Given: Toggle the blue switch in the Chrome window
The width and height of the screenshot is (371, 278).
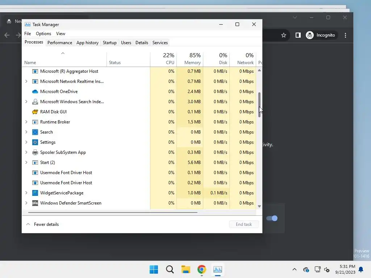Looking at the screenshot, I should click(x=272, y=218).
